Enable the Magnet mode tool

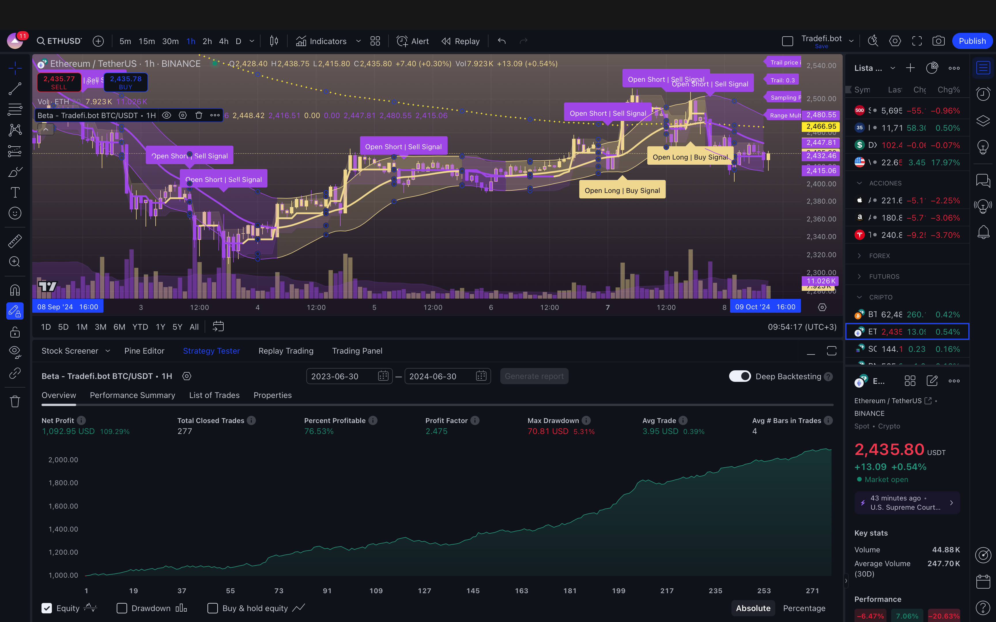15,291
